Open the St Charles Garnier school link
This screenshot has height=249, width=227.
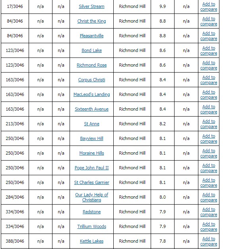[91, 182]
